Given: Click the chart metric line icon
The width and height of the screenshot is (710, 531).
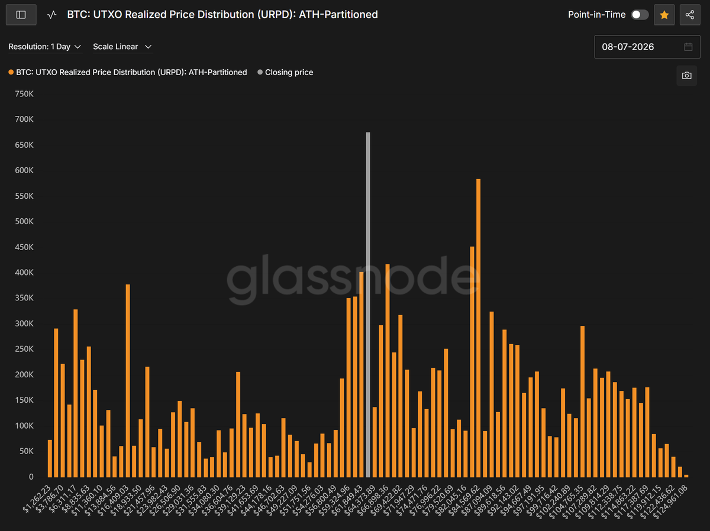Looking at the screenshot, I should (52, 15).
